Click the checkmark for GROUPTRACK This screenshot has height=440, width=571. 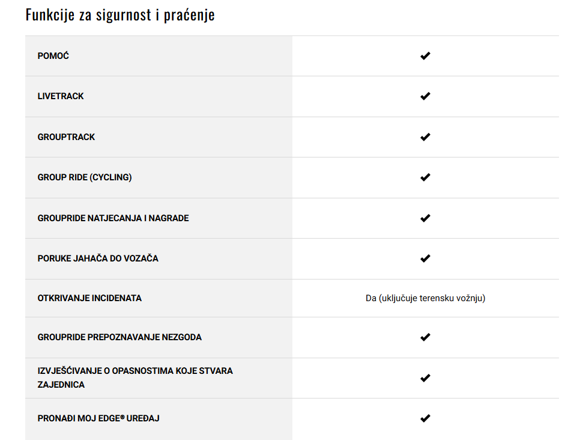[425, 137]
